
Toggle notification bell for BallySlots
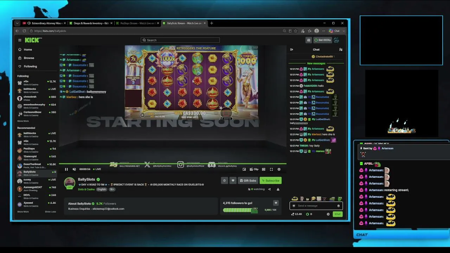point(224,181)
